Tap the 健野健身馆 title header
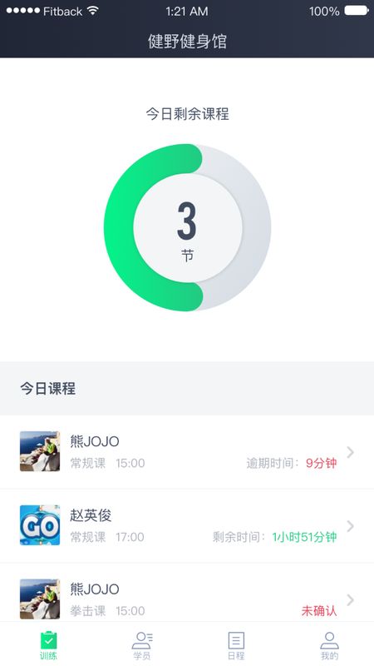The height and width of the screenshot is (666, 374). 188,41
